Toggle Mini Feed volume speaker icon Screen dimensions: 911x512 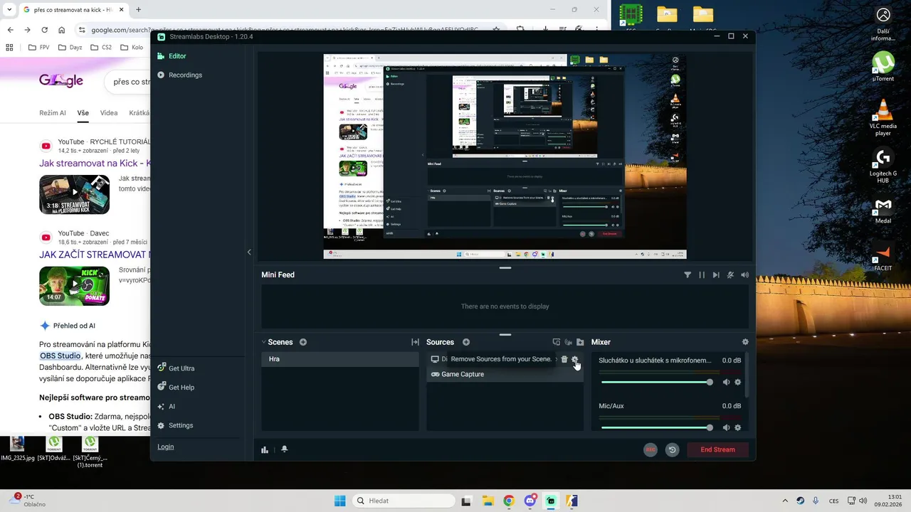coord(744,274)
